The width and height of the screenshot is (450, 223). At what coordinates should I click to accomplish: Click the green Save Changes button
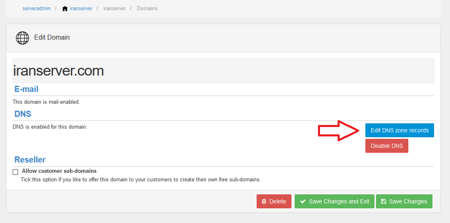[404, 201]
